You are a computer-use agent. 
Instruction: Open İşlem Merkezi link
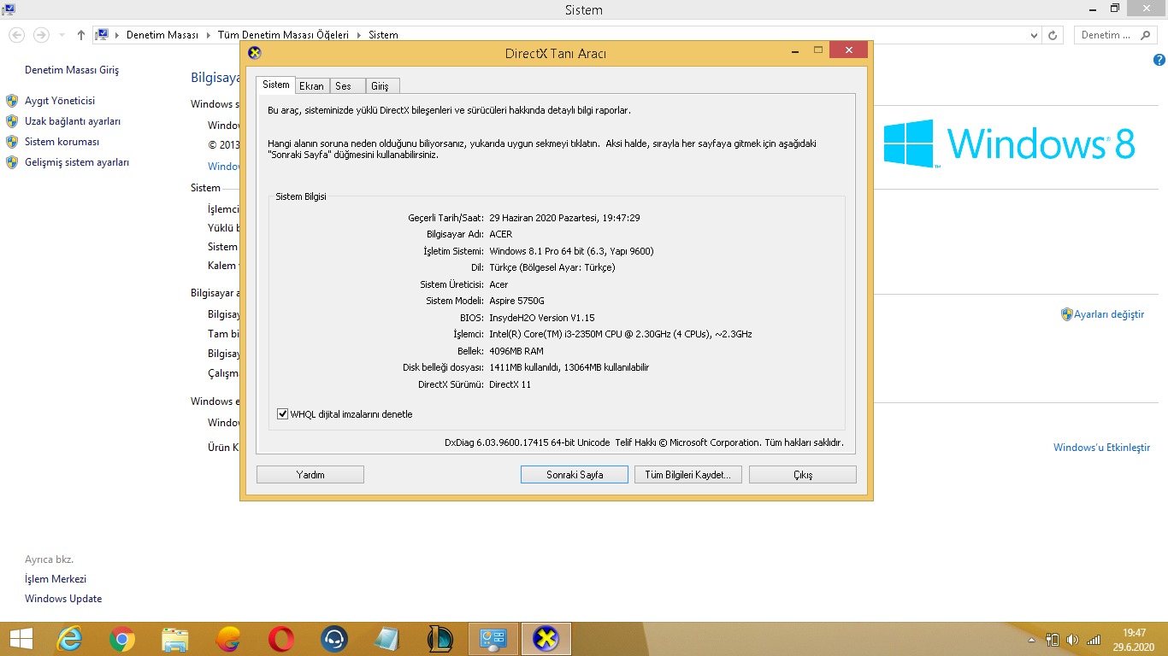[56, 579]
